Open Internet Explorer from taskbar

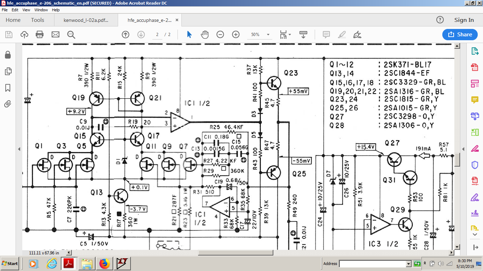coord(52,264)
